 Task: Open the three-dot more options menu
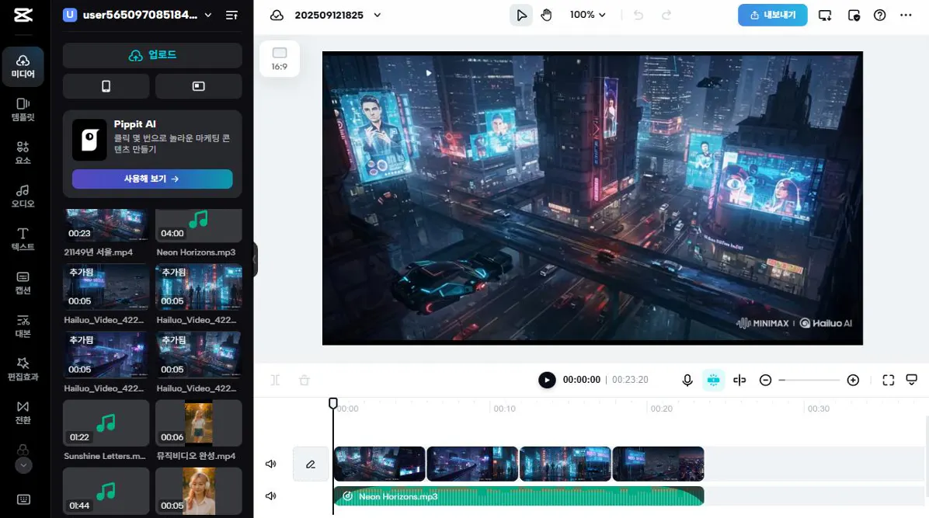[x=906, y=16]
